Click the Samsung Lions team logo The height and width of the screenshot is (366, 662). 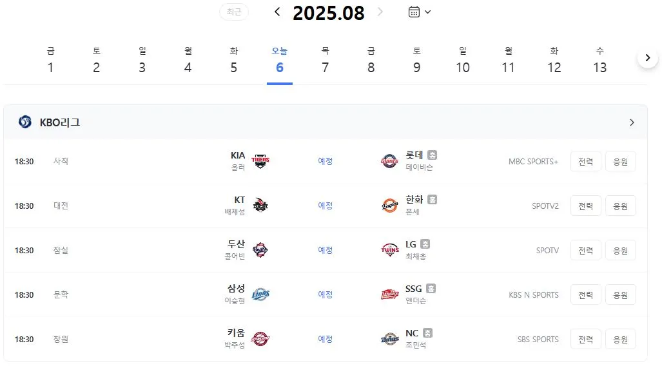(260, 294)
